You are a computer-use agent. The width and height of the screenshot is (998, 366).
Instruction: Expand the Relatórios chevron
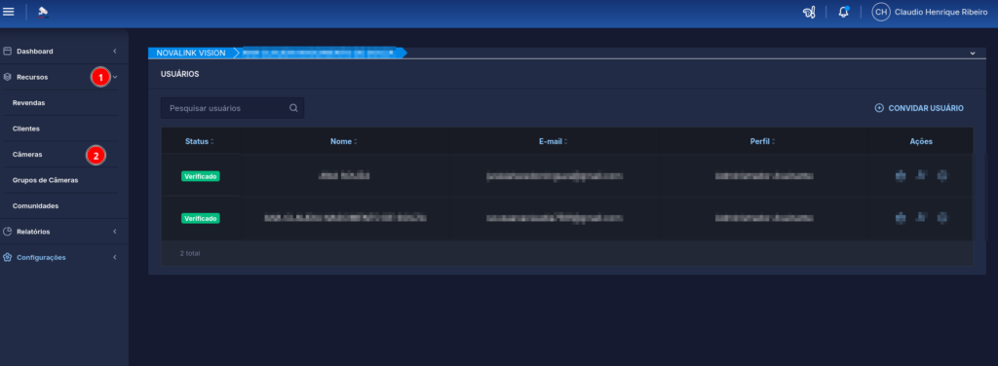click(x=115, y=232)
